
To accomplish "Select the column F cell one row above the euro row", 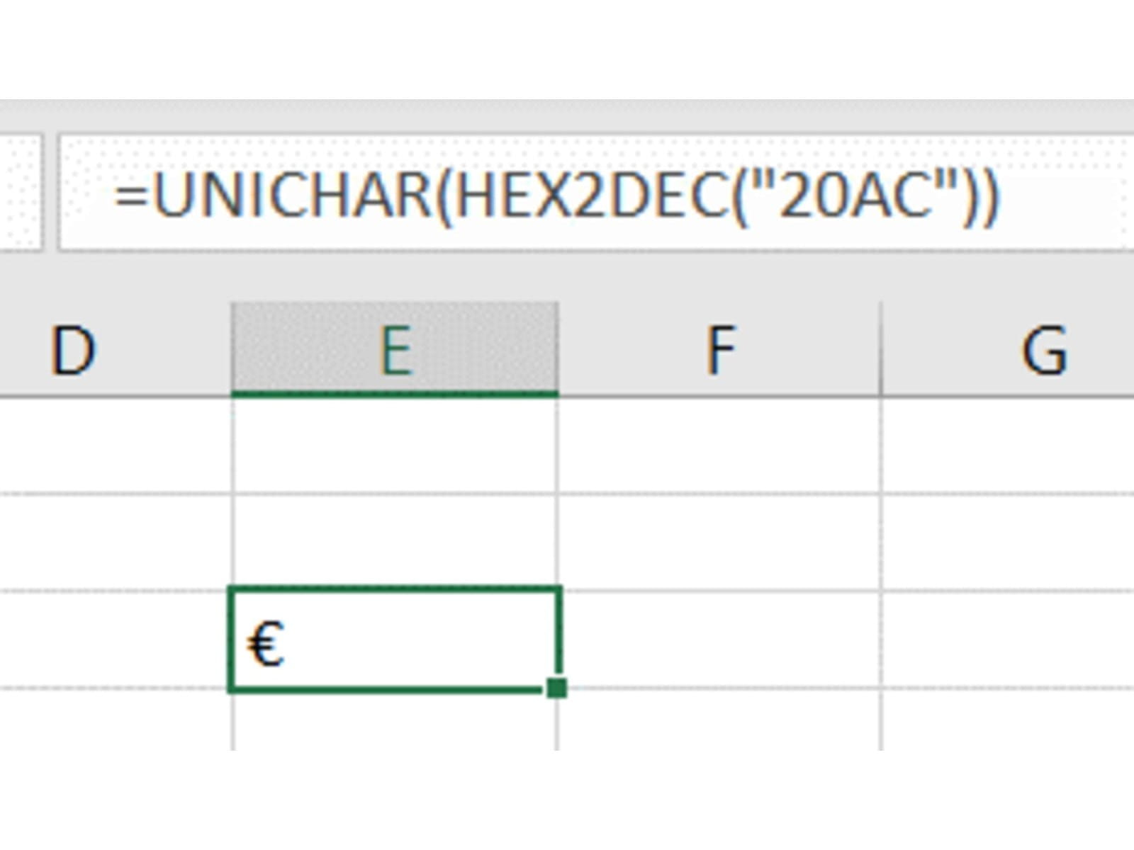I will [x=719, y=542].
